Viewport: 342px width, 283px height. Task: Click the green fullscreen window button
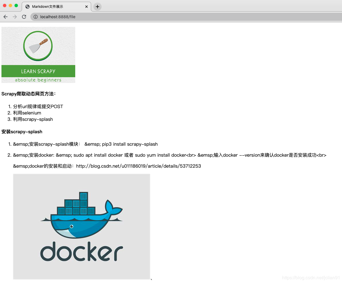[x=16, y=5]
